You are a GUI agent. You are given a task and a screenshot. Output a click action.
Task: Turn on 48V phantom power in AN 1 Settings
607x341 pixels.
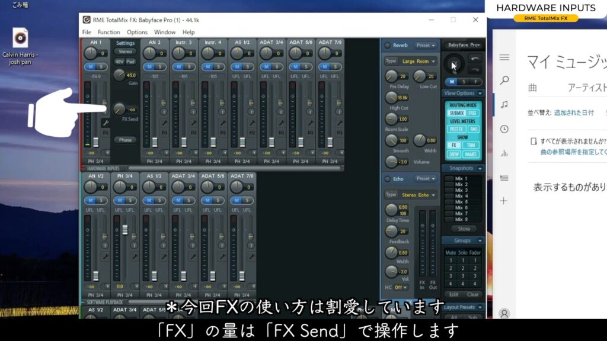(119, 62)
